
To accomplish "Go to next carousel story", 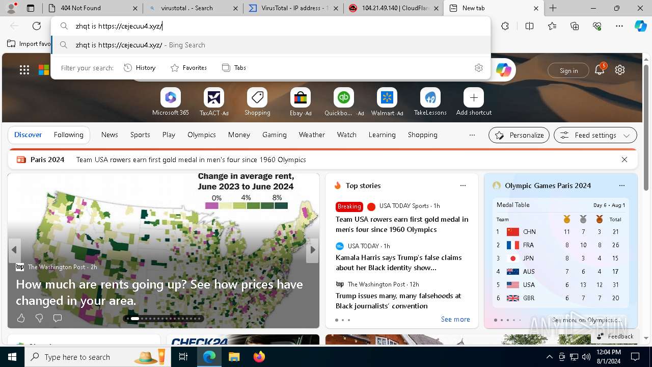I will pos(313,250).
